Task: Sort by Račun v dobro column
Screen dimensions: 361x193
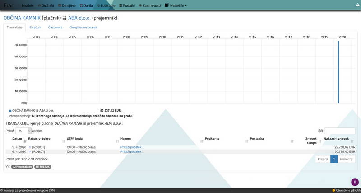Action: click(x=39, y=139)
